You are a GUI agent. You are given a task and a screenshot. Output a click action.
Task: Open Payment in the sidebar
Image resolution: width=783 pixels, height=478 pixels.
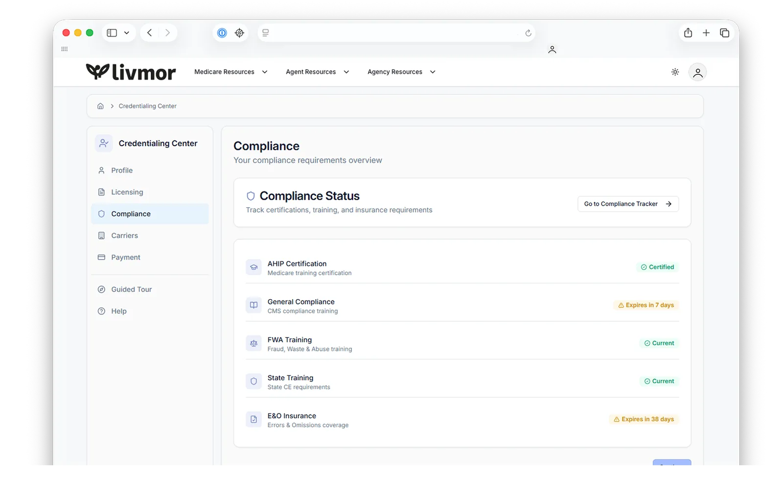pos(150,257)
